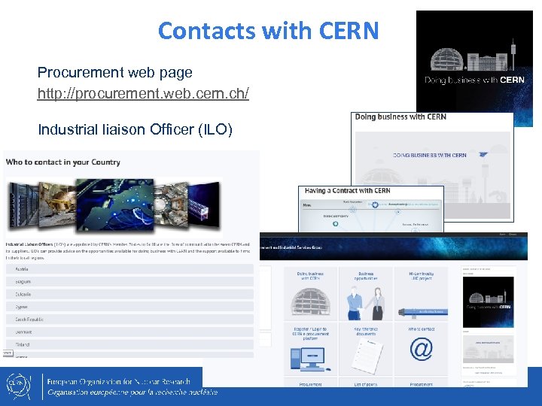Click the 'Who to contact' tile title
This screenshot has width=542, height=406.
[x=421, y=329]
